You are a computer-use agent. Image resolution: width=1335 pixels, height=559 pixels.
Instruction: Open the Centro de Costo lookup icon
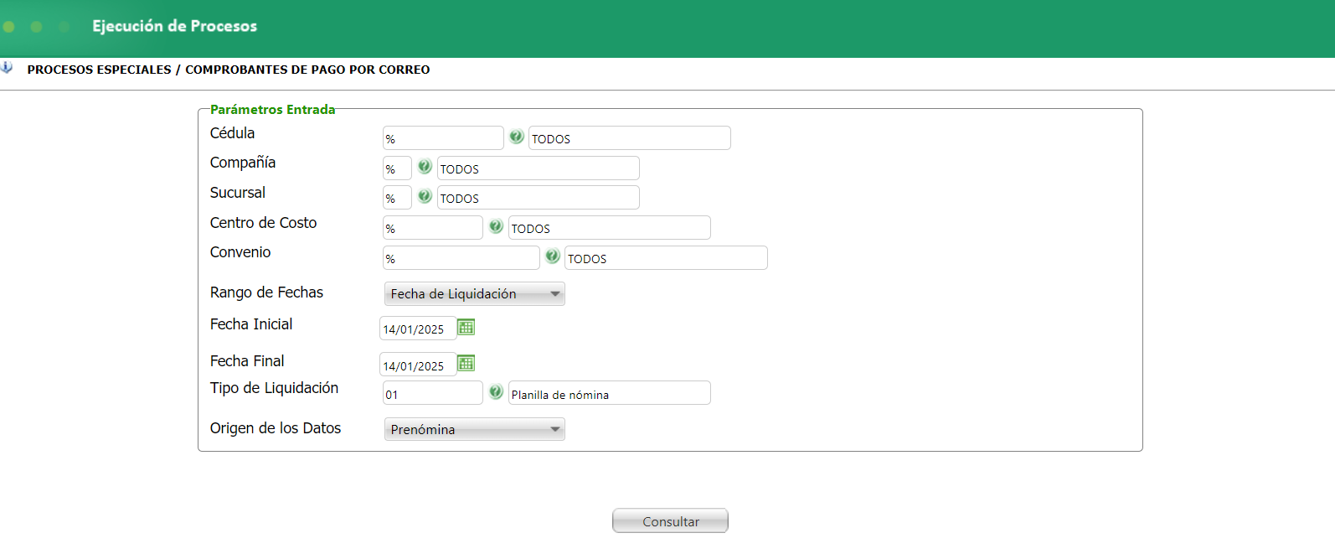point(496,226)
